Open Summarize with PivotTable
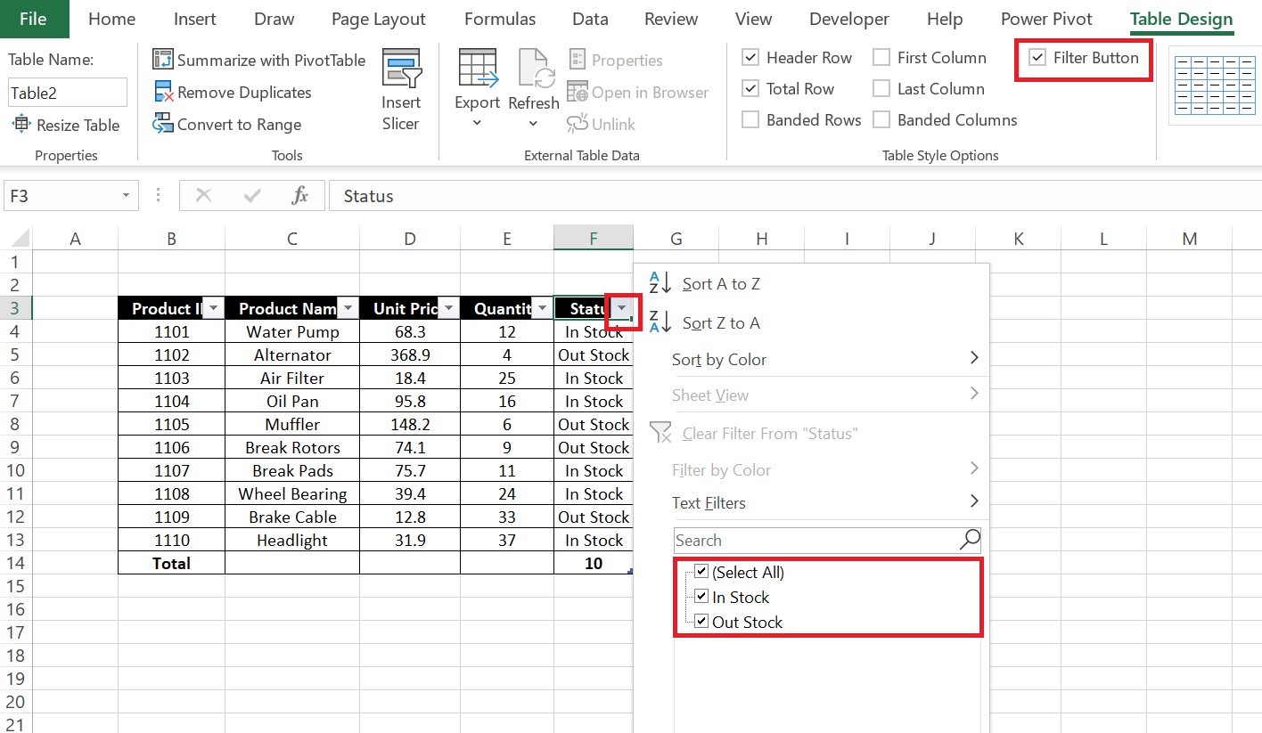The width and height of the screenshot is (1262, 733). [258, 60]
